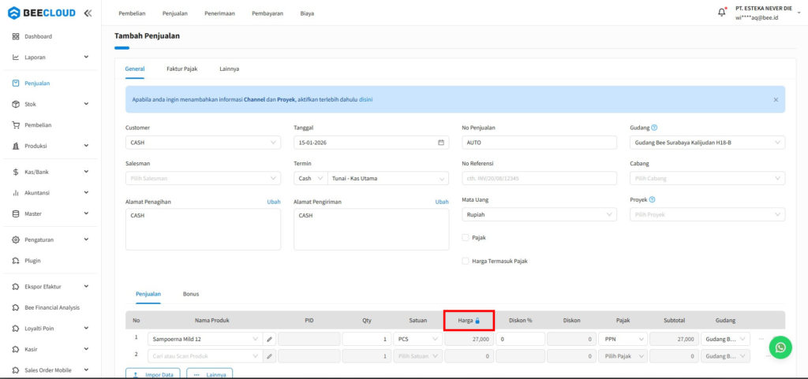This screenshot has width=808, height=379.
Task: Open the green WhatsApp chat button
Action: coord(780,347)
